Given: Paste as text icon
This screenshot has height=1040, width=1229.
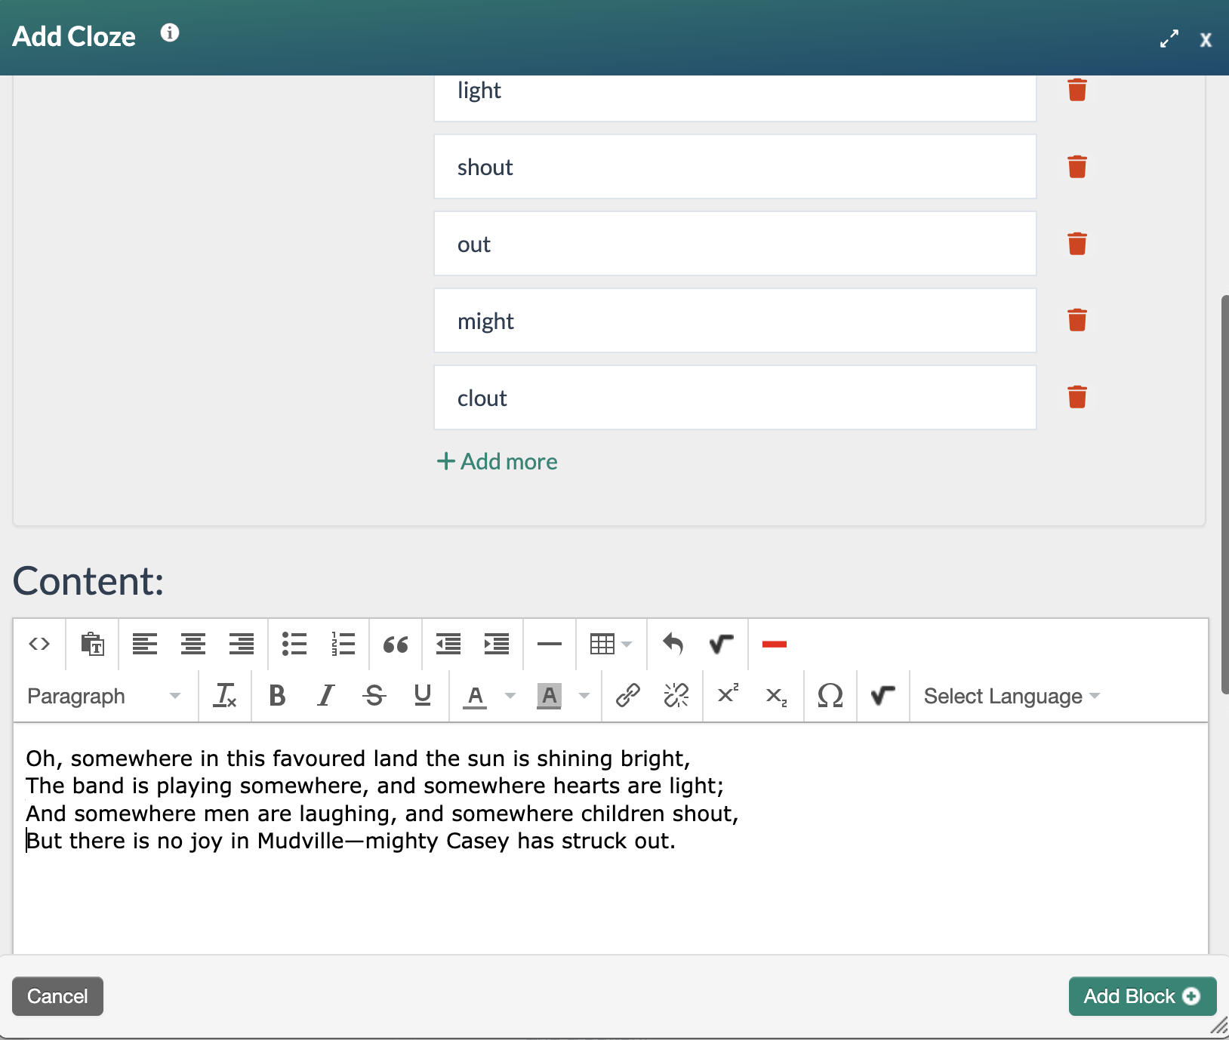Looking at the screenshot, I should click(92, 644).
